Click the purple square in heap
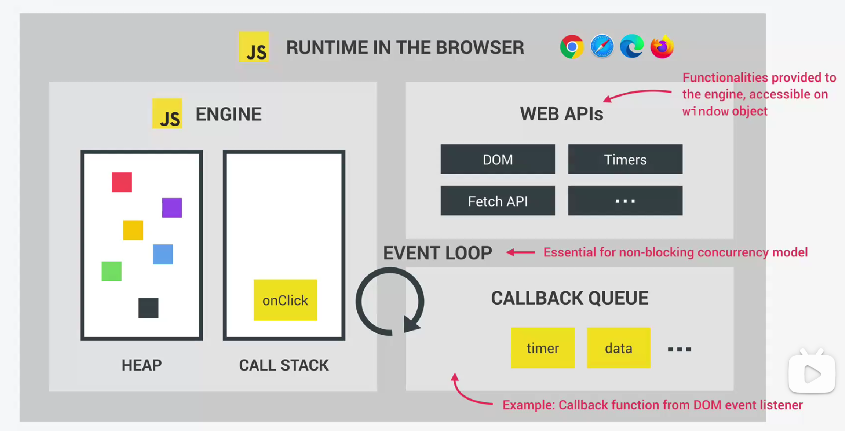This screenshot has height=431, width=845. pyautogui.click(x=172, y=207)
